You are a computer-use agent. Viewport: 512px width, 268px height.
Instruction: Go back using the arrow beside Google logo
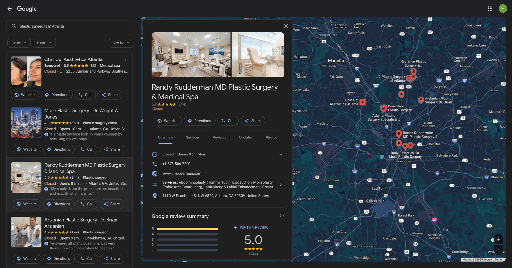tap(10, 9)
